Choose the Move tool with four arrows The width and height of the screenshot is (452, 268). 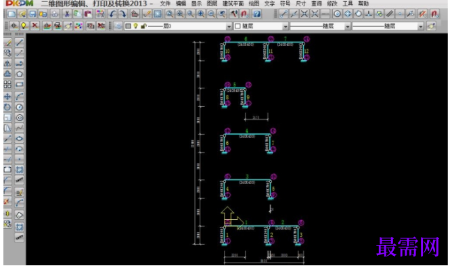point(7,97)
